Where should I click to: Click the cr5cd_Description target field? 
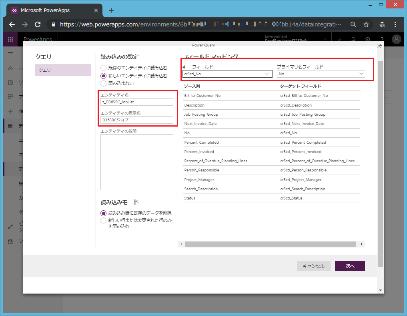pos(296,105)
